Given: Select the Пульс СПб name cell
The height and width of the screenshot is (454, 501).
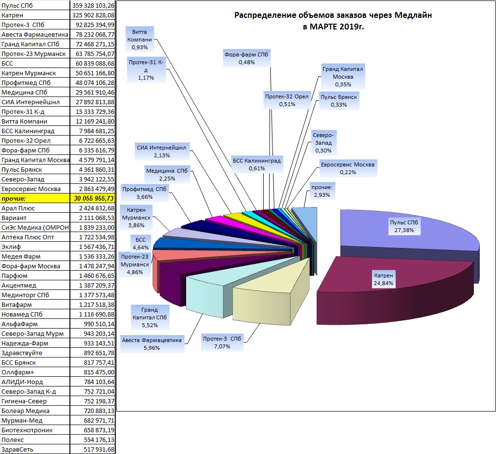Looking at the screenshot, I should point(35,5).
